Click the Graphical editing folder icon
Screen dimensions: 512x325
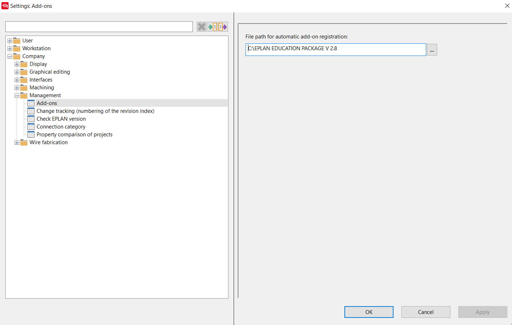pos(24,72)
